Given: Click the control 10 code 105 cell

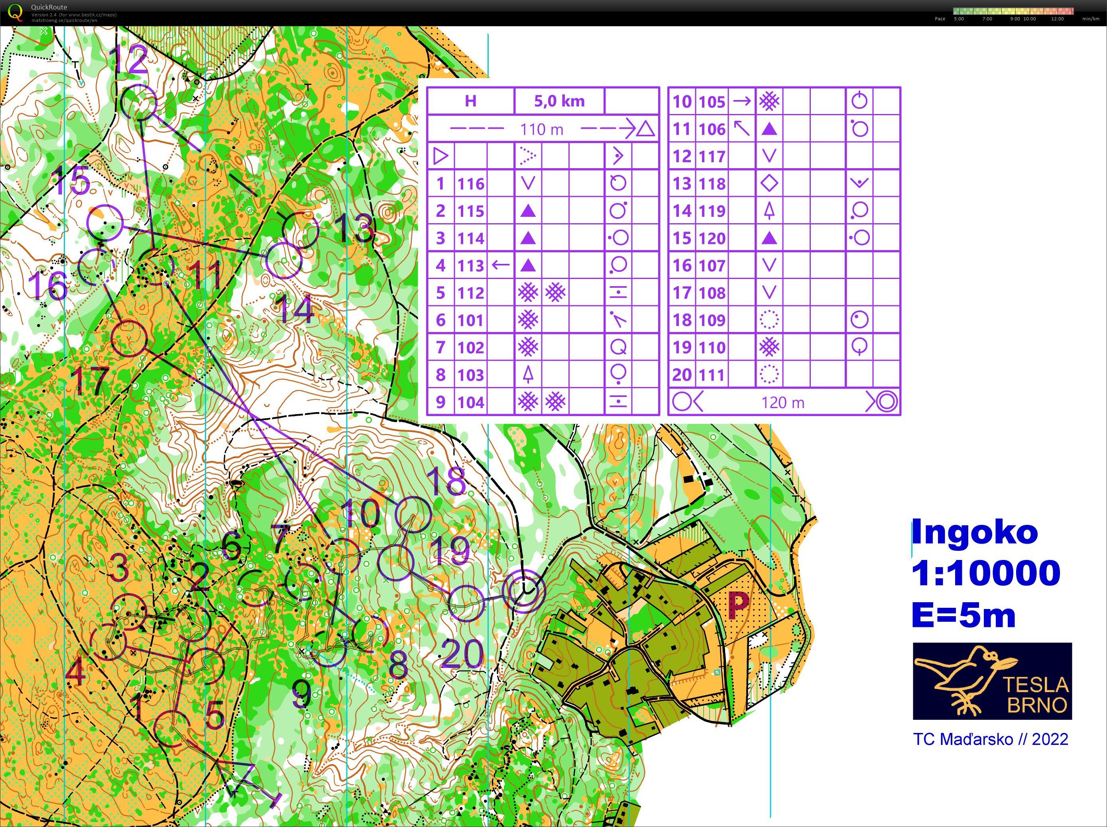Looking at the screenshot, I should tap(712, 102).
